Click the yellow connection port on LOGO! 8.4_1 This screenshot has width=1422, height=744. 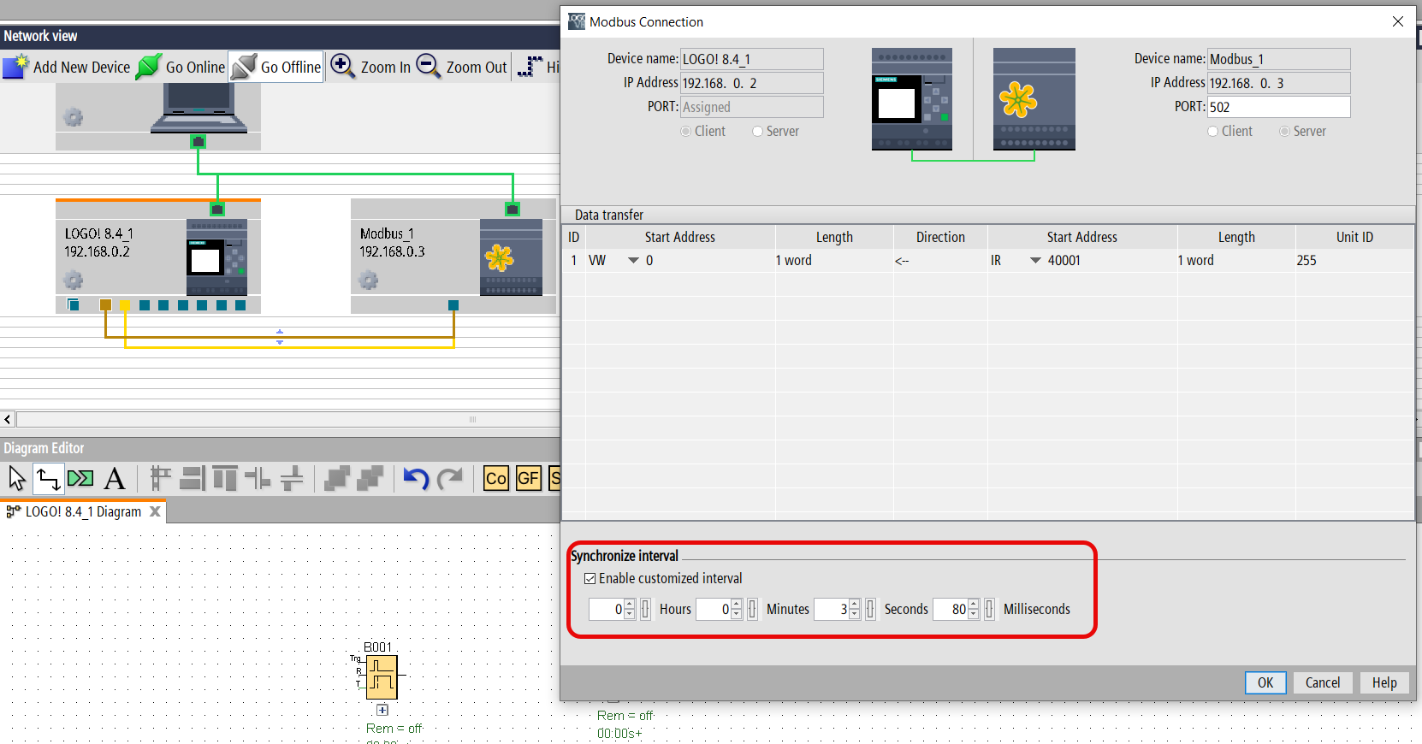(125, 305)
